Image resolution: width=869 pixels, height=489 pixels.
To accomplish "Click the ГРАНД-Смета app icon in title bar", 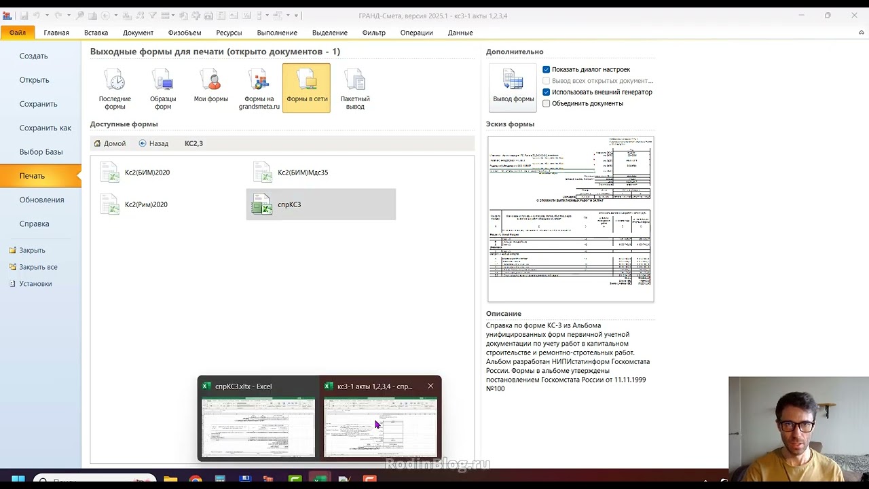I will click(x=7, y=16).
